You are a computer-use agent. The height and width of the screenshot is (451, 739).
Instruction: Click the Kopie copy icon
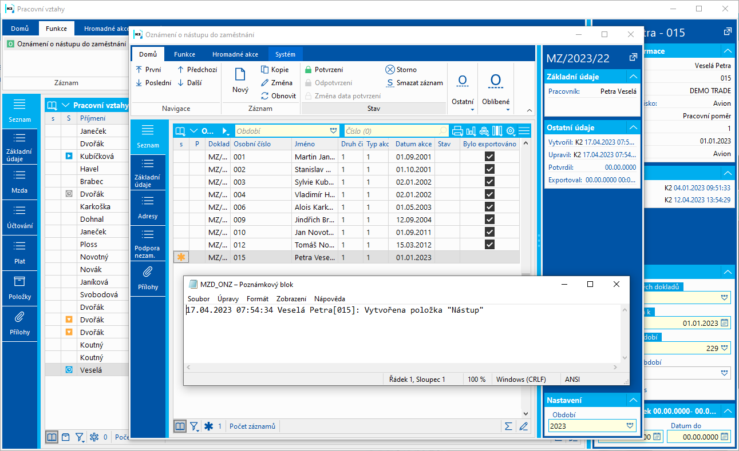click(264, 70)
